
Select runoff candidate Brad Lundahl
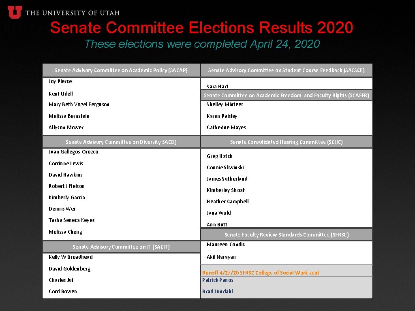(218, 292)
